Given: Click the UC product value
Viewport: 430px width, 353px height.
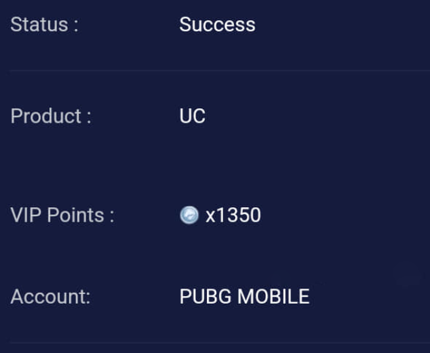Looking at the screenshot, I should [x=192, y=116].
